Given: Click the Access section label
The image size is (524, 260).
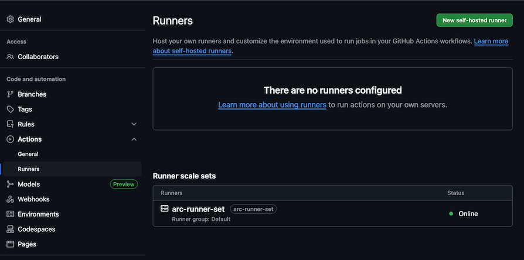Looking at the screenshot, I should [x=16, y=42].
